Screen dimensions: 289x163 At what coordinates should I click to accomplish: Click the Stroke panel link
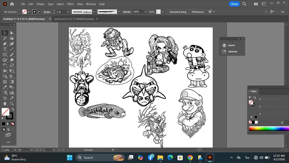tap(47, 12)
